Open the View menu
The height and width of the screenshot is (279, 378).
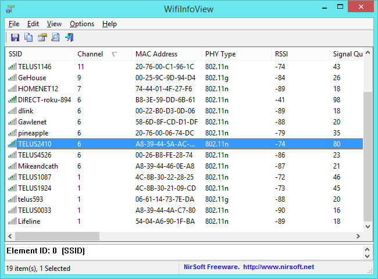(54, 24)
